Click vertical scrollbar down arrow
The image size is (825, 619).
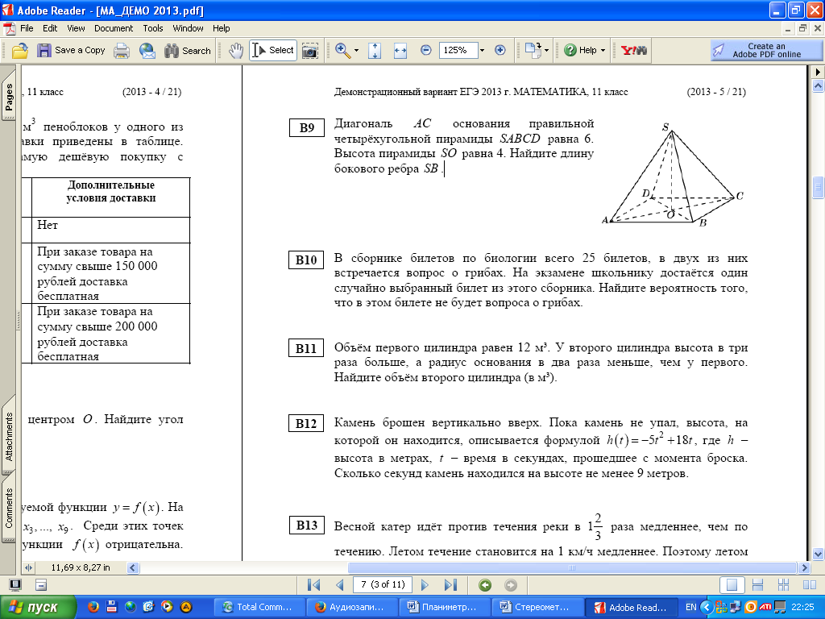coord(818,554)
